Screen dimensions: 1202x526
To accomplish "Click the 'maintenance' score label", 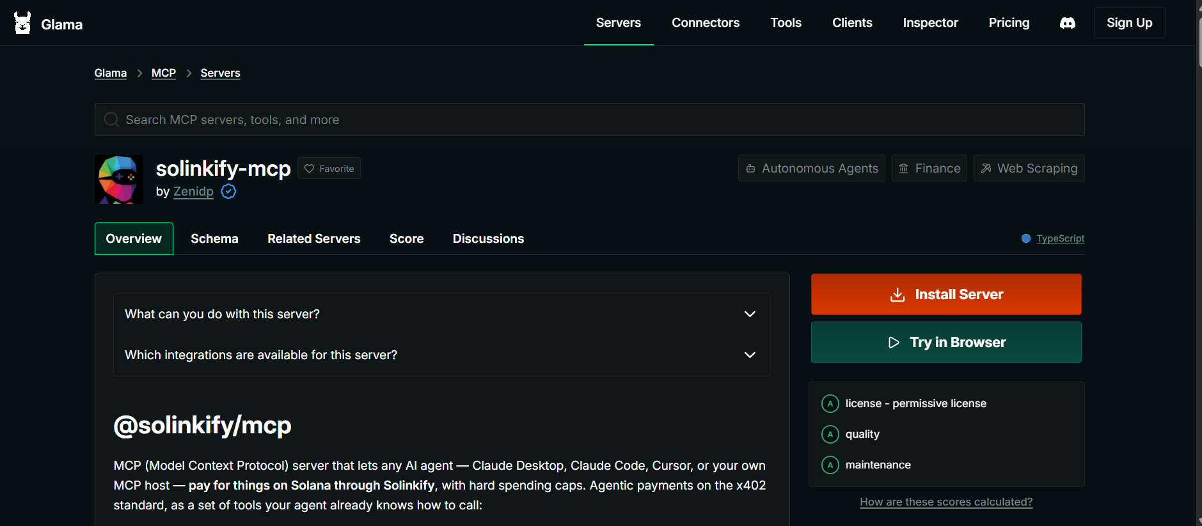I will pos(878,465).
